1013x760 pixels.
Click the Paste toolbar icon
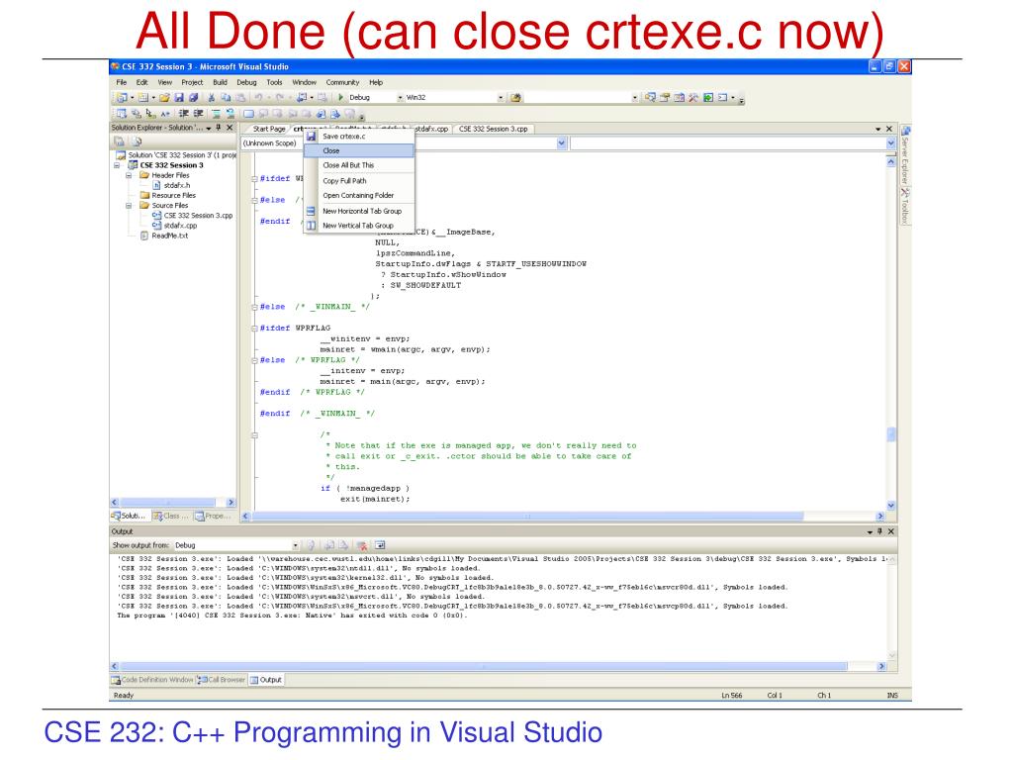click(240, 98)
